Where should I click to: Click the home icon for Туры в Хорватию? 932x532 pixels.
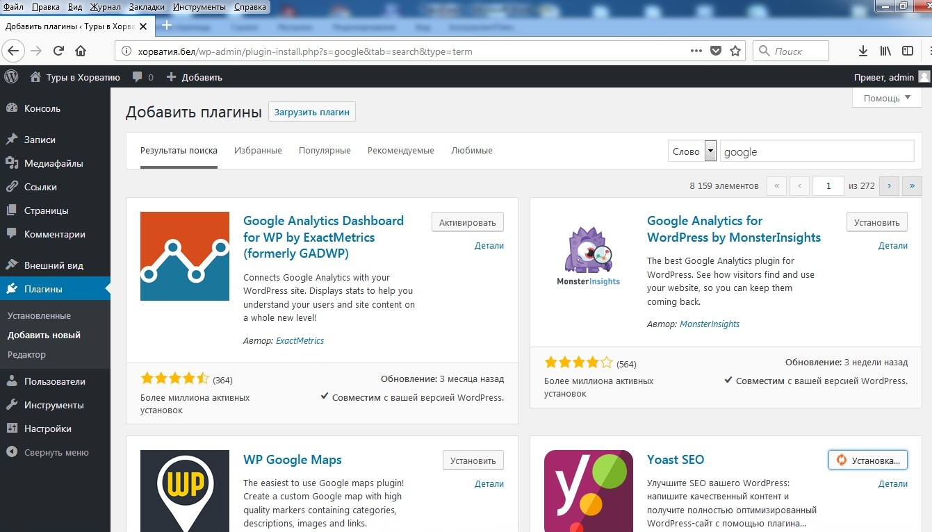(35, 77)
